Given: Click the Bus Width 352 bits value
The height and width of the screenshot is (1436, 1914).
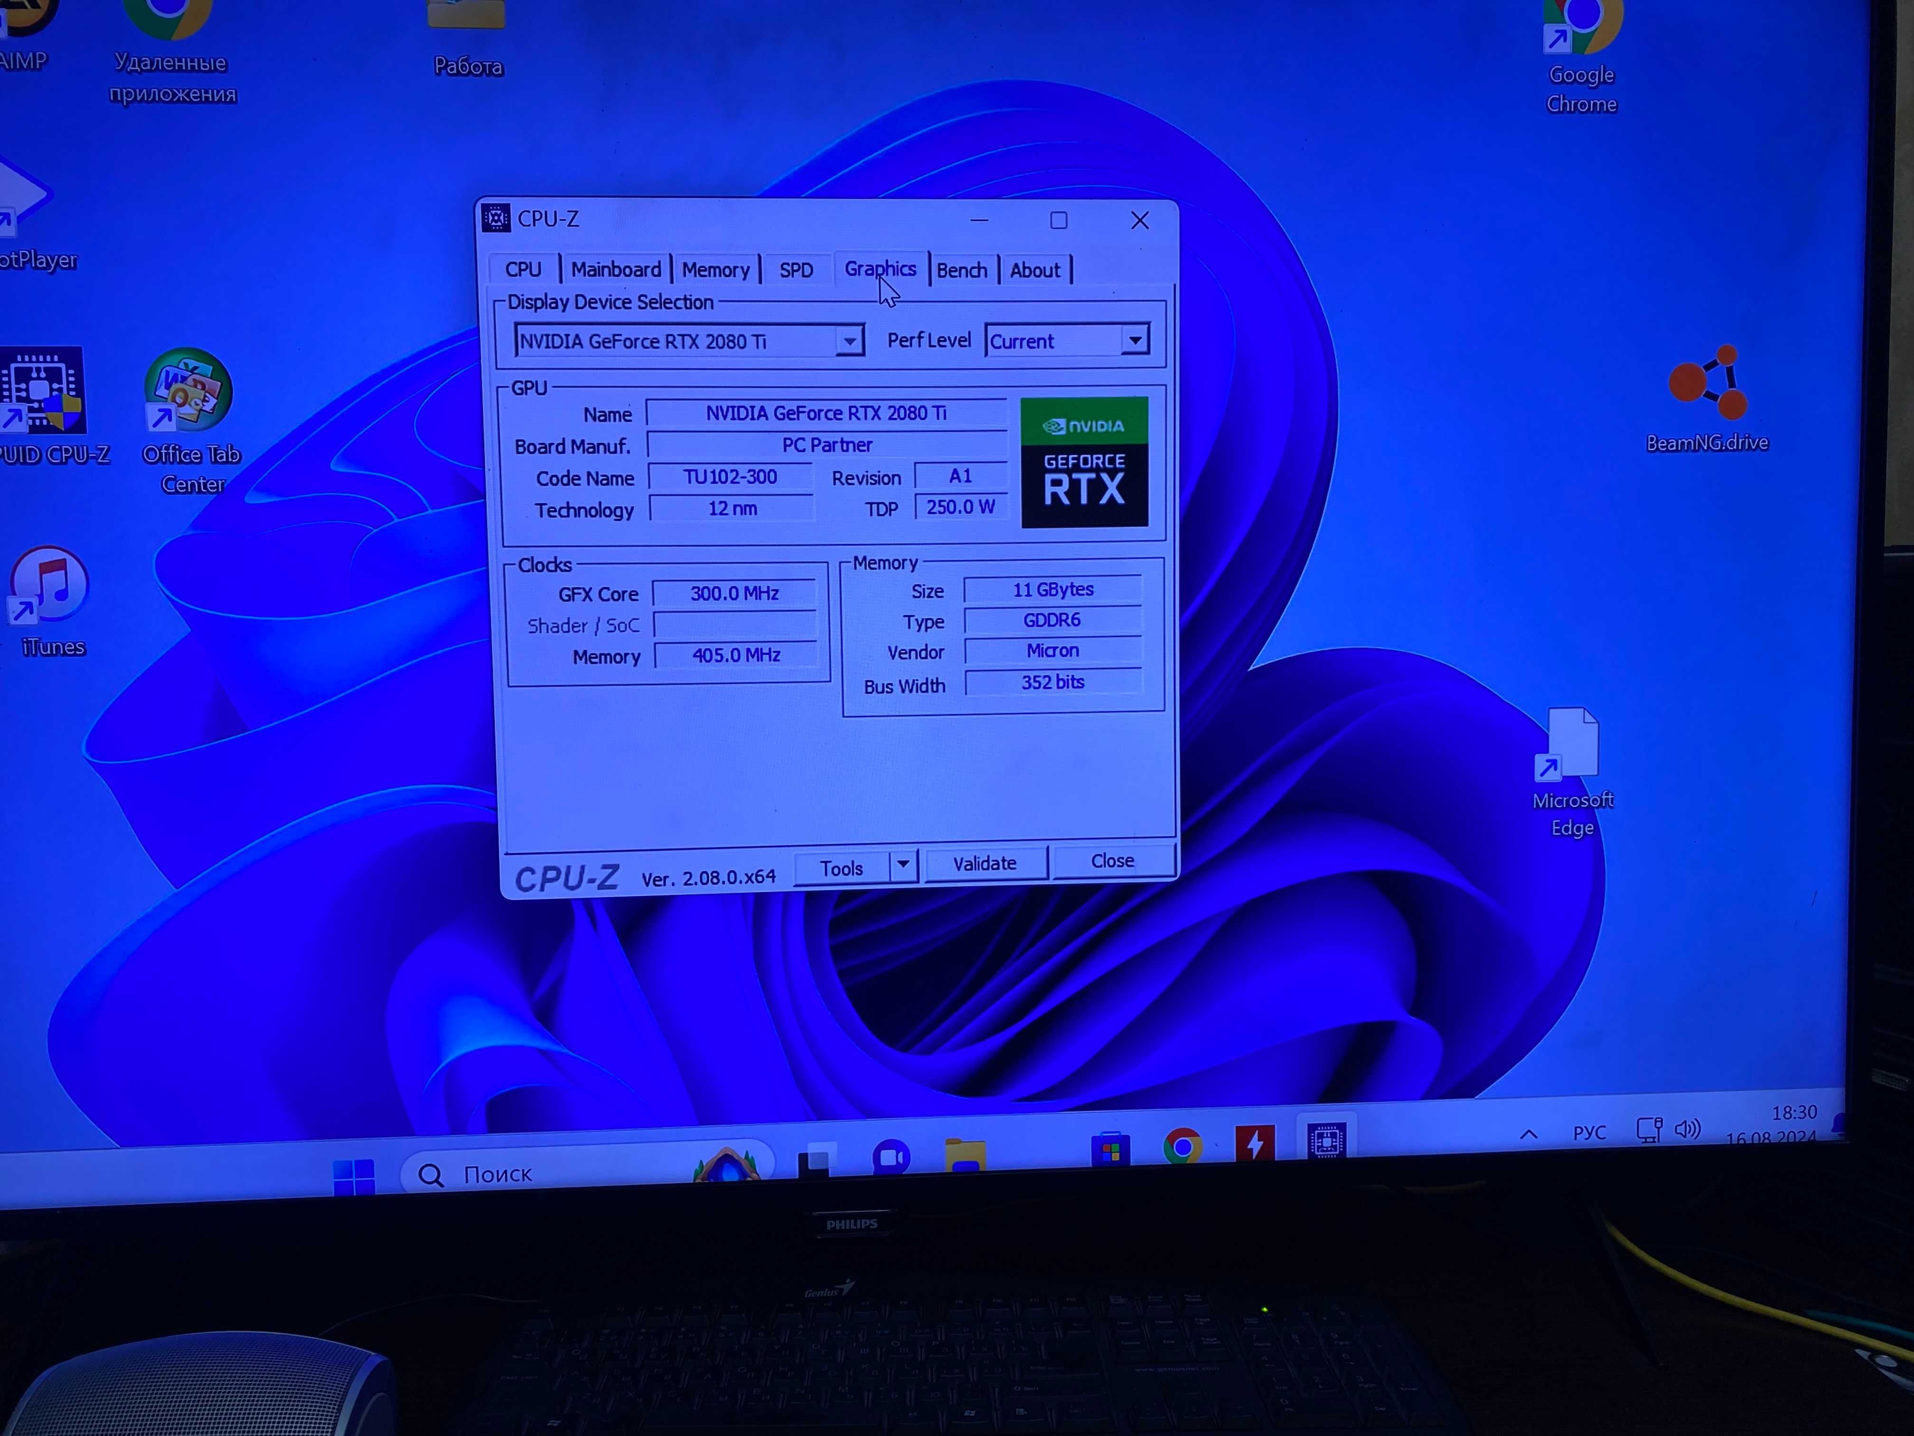Looking at the screenshot, I should [x=1053, y=682].
